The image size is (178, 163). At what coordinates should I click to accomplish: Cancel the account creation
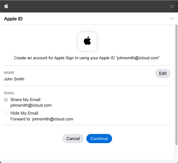[x=73, y=139]
